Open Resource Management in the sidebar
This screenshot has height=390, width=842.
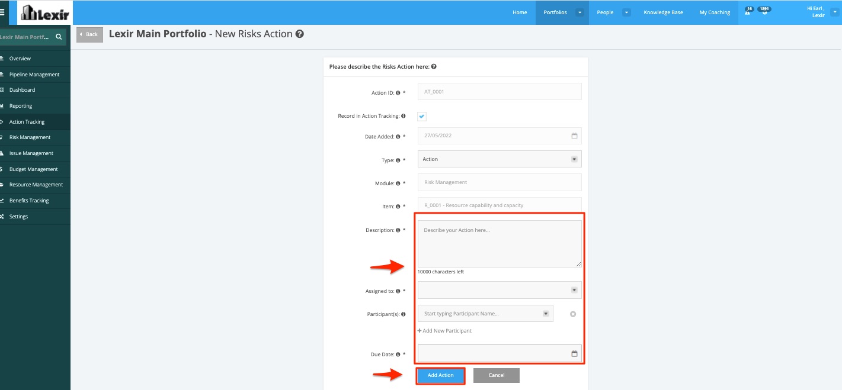coord(35,185)
